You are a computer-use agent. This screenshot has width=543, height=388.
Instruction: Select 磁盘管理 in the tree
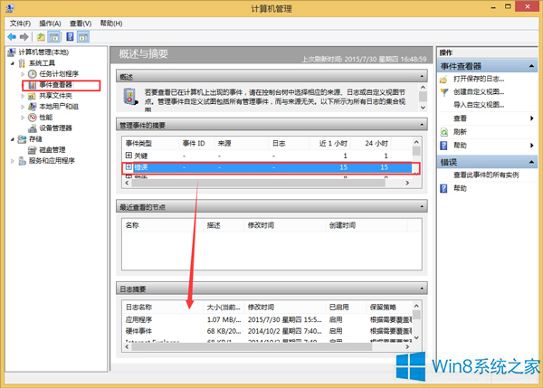coord(52,150)
